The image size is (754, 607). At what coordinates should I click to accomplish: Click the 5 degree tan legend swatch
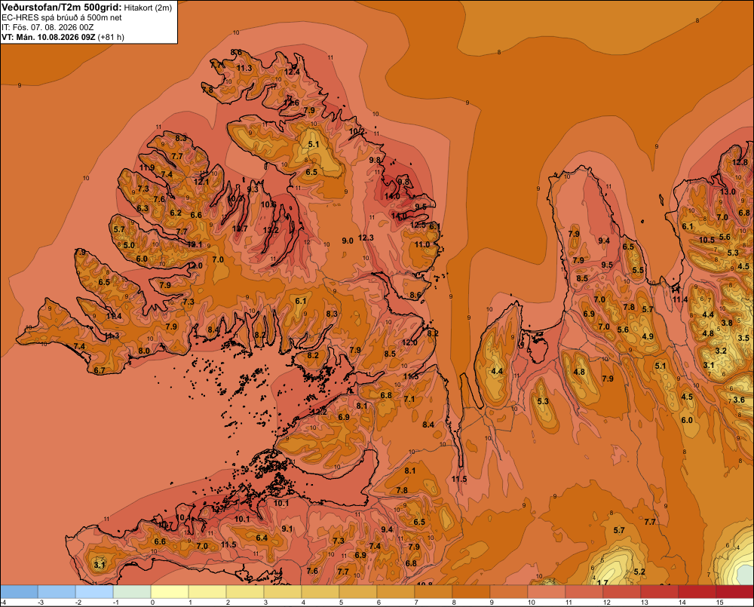coord(358,591)
